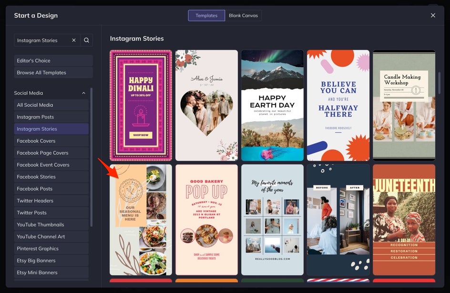Close the Start a Design dialog
This screenshot has width=450, height=293.
[x=433, y=15]
